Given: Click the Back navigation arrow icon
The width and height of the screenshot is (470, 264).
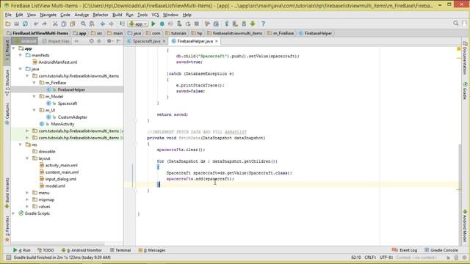Looking at the screenshot, I should point(103,23).
